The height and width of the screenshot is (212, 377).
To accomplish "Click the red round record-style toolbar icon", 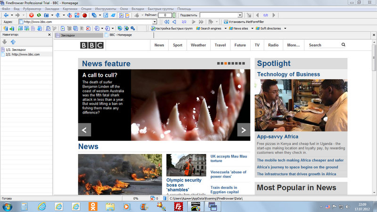I will point(85,15).
